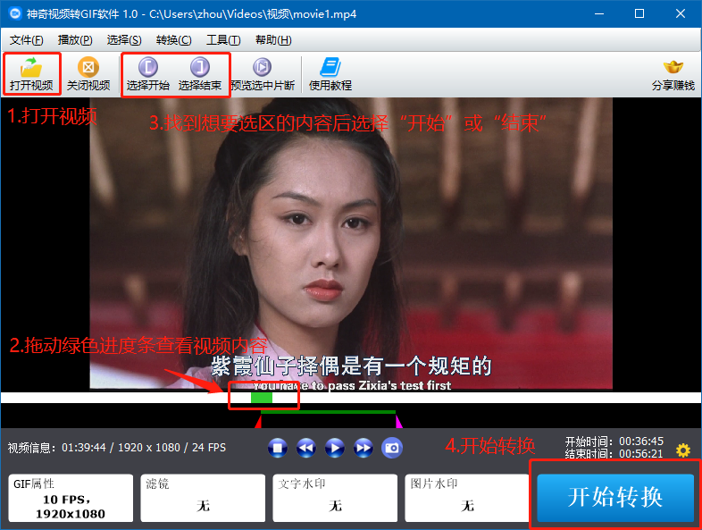Viewport: 702px width, 530px height.
Task: Open the 文字水印 text watermark panel
Action: [x=335, y=498]
